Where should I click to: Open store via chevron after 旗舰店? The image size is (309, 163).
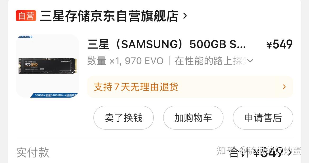click(x=185, y=16)
